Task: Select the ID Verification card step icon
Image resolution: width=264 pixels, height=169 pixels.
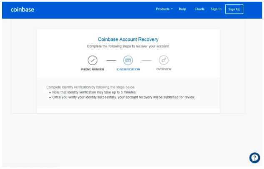Action: click(x=128, y=60)
